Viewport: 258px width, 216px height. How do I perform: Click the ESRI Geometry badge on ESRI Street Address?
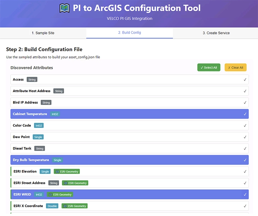click(x=75, y=183)
